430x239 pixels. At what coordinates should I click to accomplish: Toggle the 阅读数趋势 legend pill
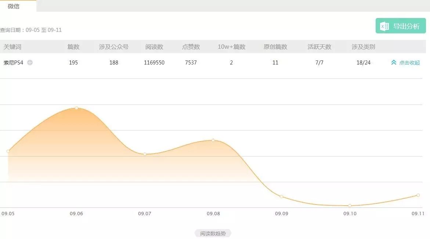(x=213, y=234)
